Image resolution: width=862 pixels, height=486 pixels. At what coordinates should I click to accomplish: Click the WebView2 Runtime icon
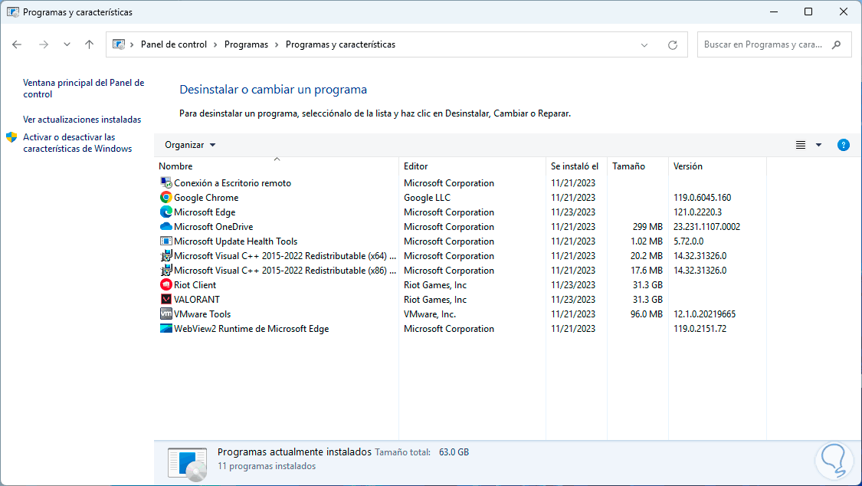point(166,329)
